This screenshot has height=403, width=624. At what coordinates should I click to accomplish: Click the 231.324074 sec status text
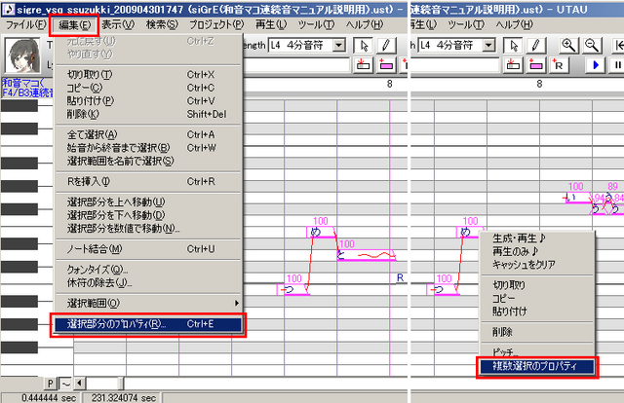124,397
